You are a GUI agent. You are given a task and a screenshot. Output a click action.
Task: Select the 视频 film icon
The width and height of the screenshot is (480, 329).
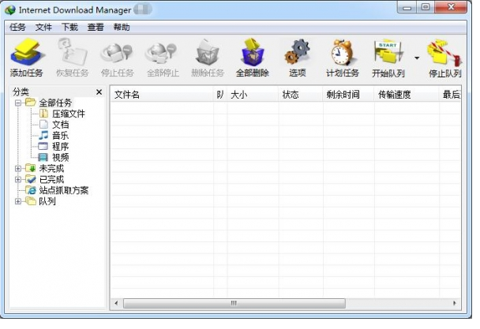[x=43, y=157]
